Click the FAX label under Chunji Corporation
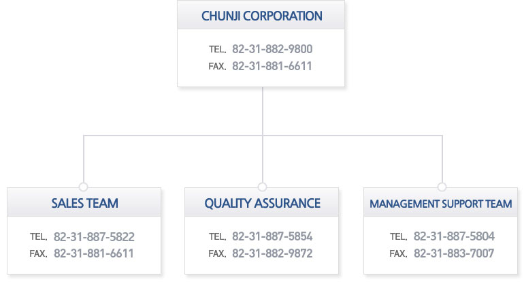Image resolution: width=524 pixels, height=282 pixels. [217, 67]
